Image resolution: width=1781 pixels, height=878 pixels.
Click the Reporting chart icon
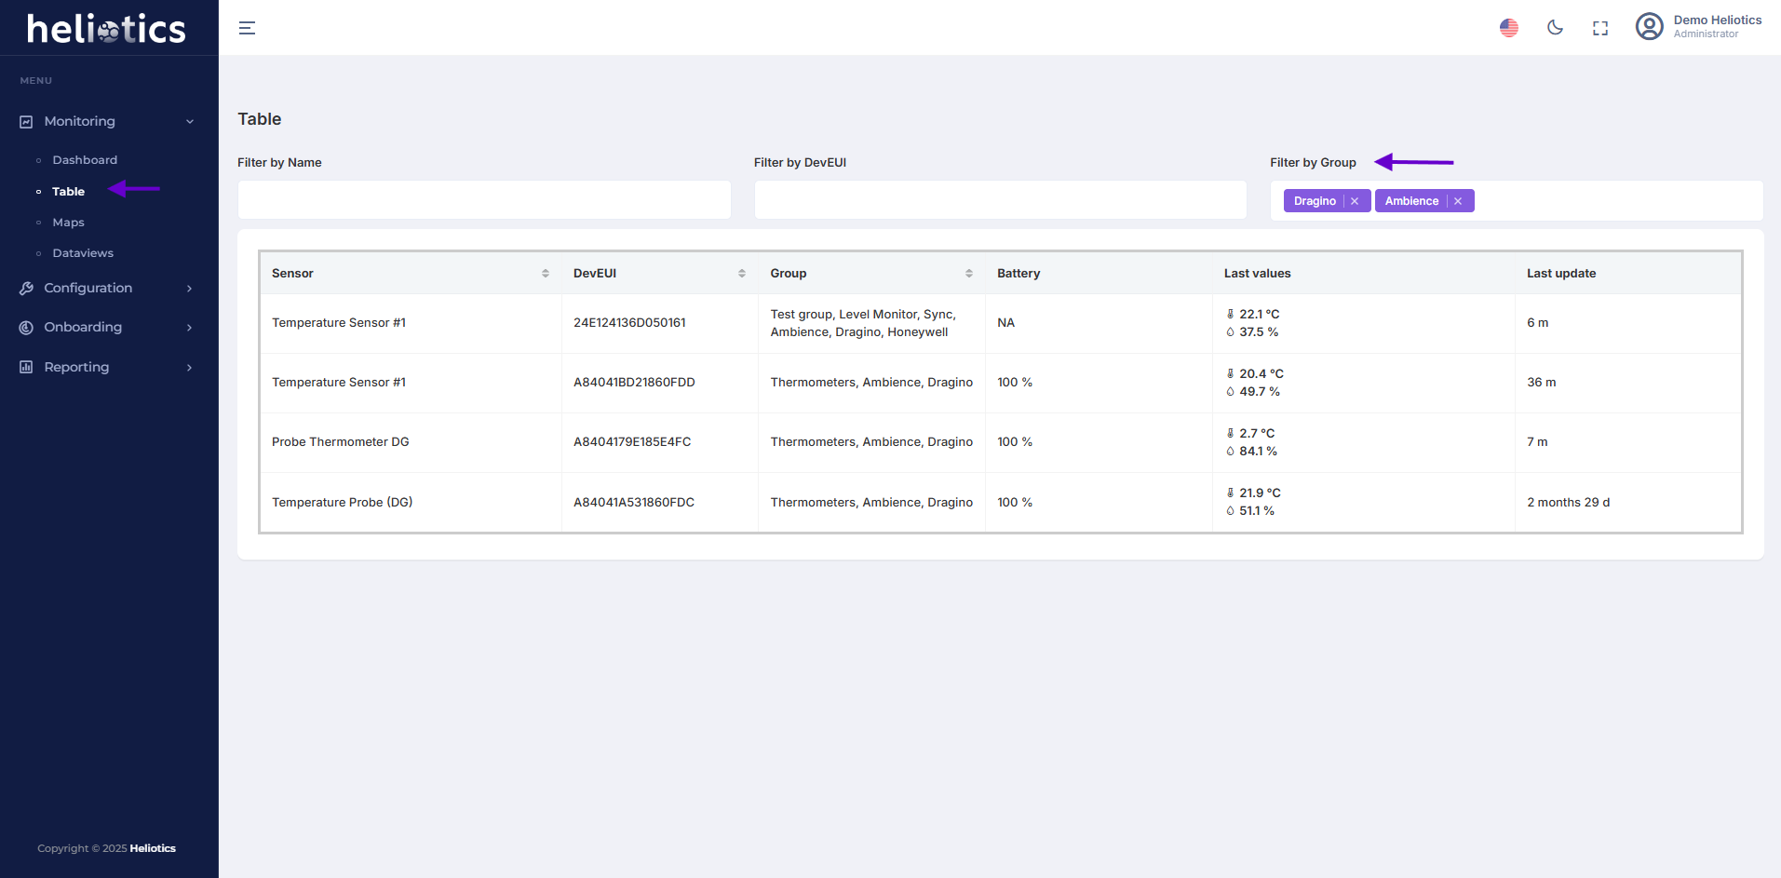click(x=26, y=367)
